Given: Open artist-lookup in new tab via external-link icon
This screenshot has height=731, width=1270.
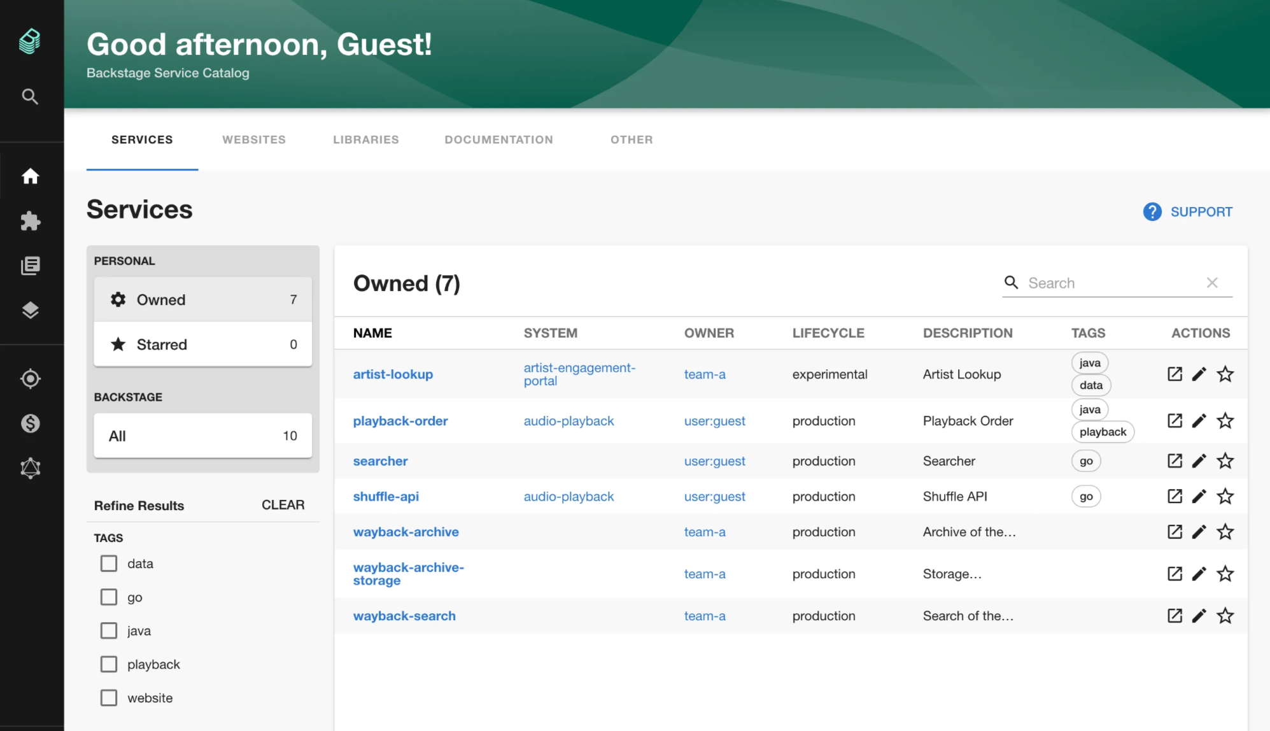Looking at the screenshot, I should [x=1175, y=374].
